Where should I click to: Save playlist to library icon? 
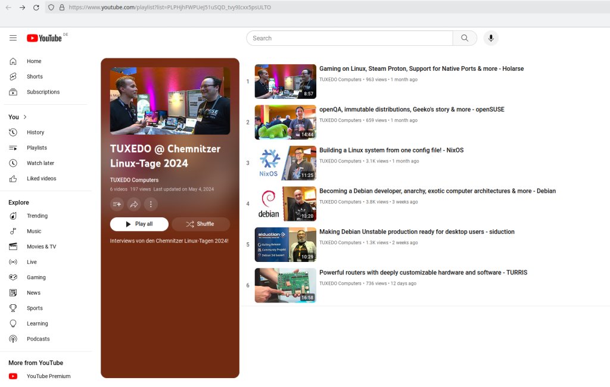(117, 204)
